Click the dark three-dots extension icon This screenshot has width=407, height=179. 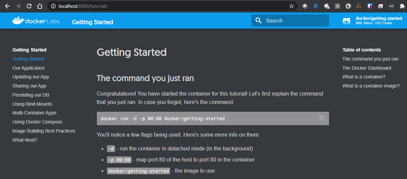[391, 6]
